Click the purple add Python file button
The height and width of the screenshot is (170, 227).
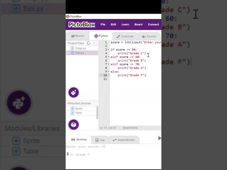point(73,92)
